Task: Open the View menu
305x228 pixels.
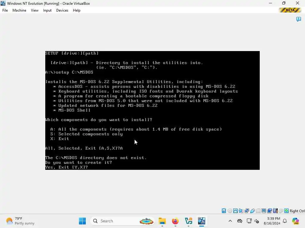Action: (35, 10)
